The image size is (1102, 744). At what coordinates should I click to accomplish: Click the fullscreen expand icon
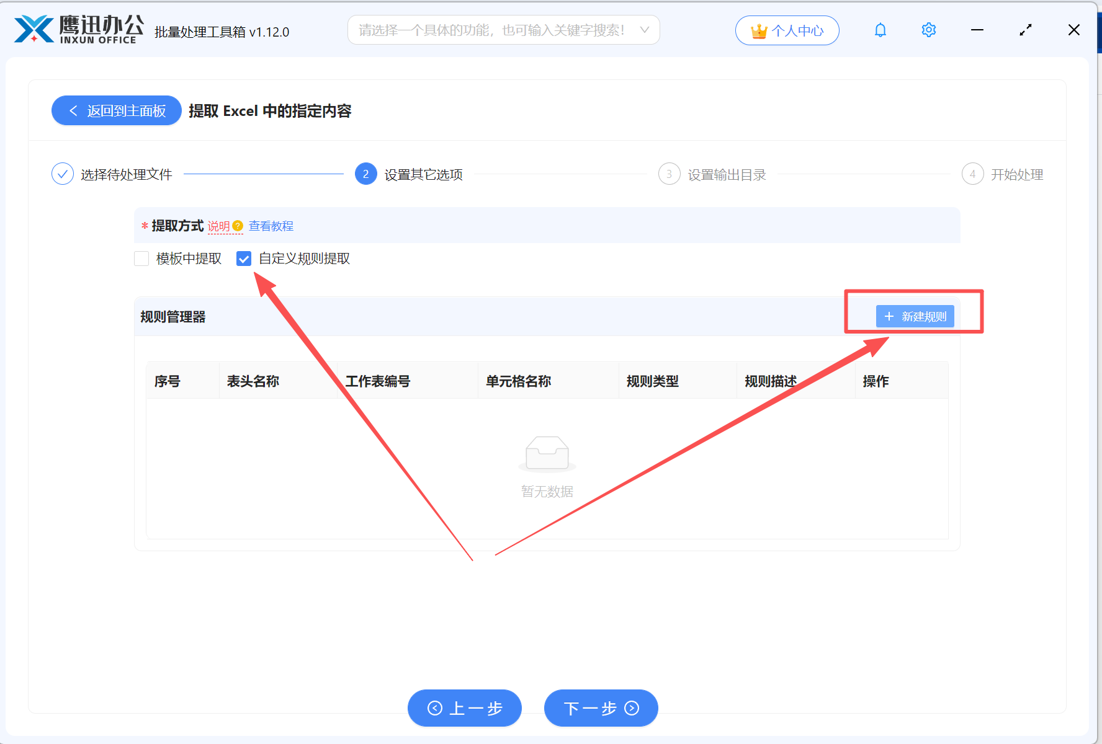1025,29
